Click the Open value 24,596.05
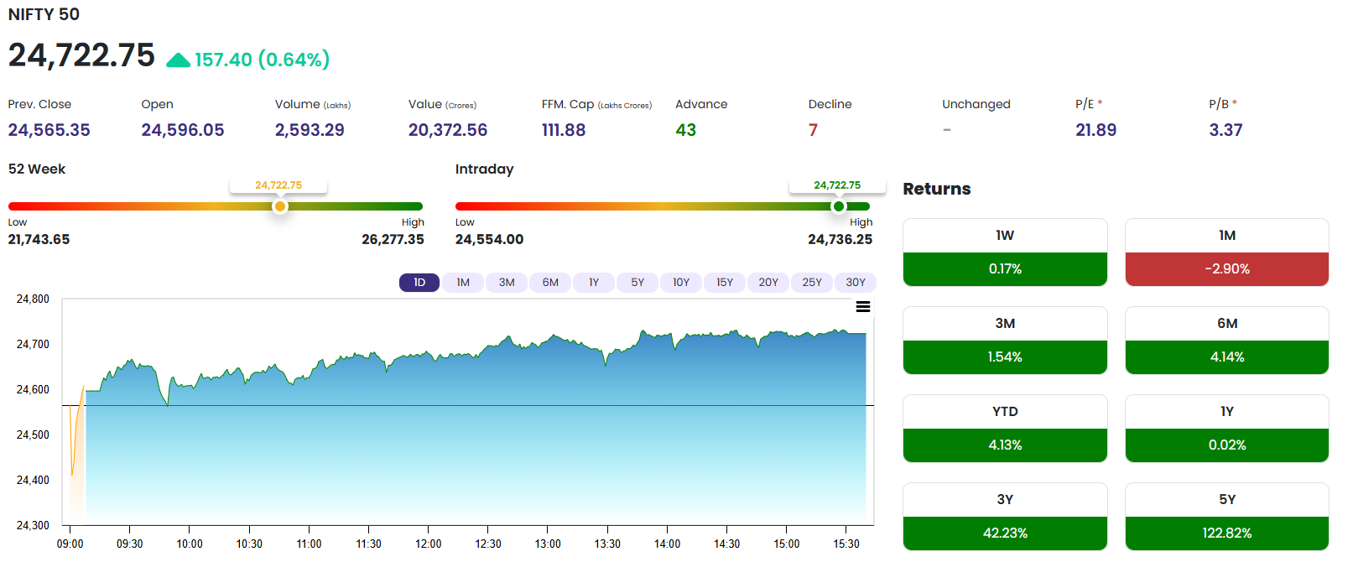1353x562 pixels. click(x=183, y=130)
